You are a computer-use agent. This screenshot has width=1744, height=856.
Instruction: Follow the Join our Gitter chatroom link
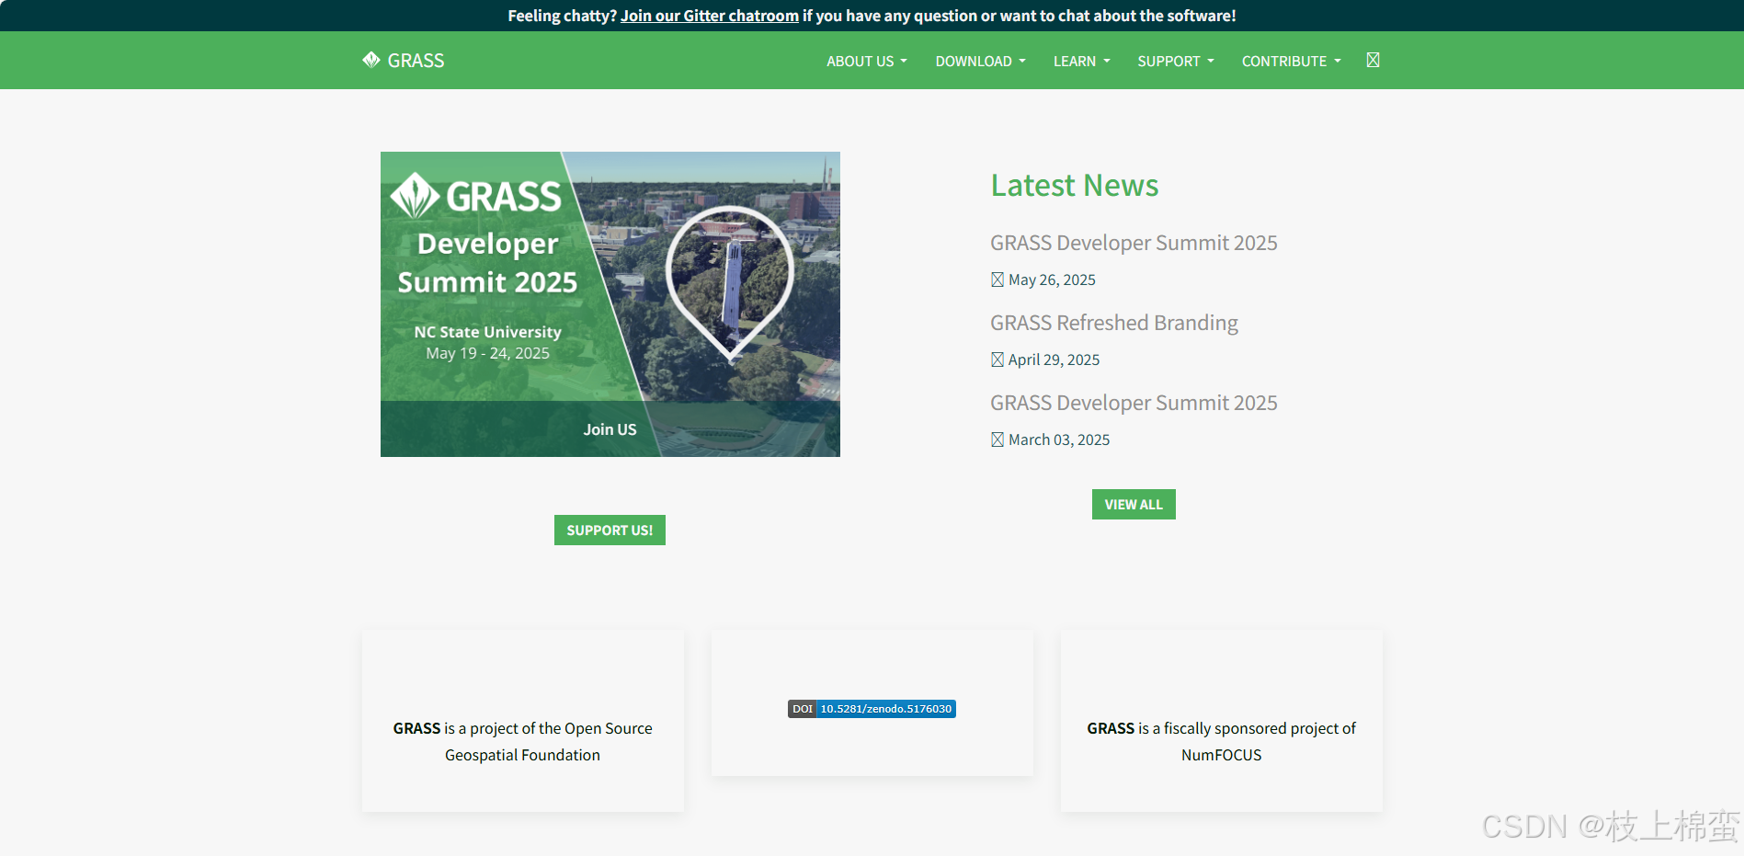tap(710, 16)
